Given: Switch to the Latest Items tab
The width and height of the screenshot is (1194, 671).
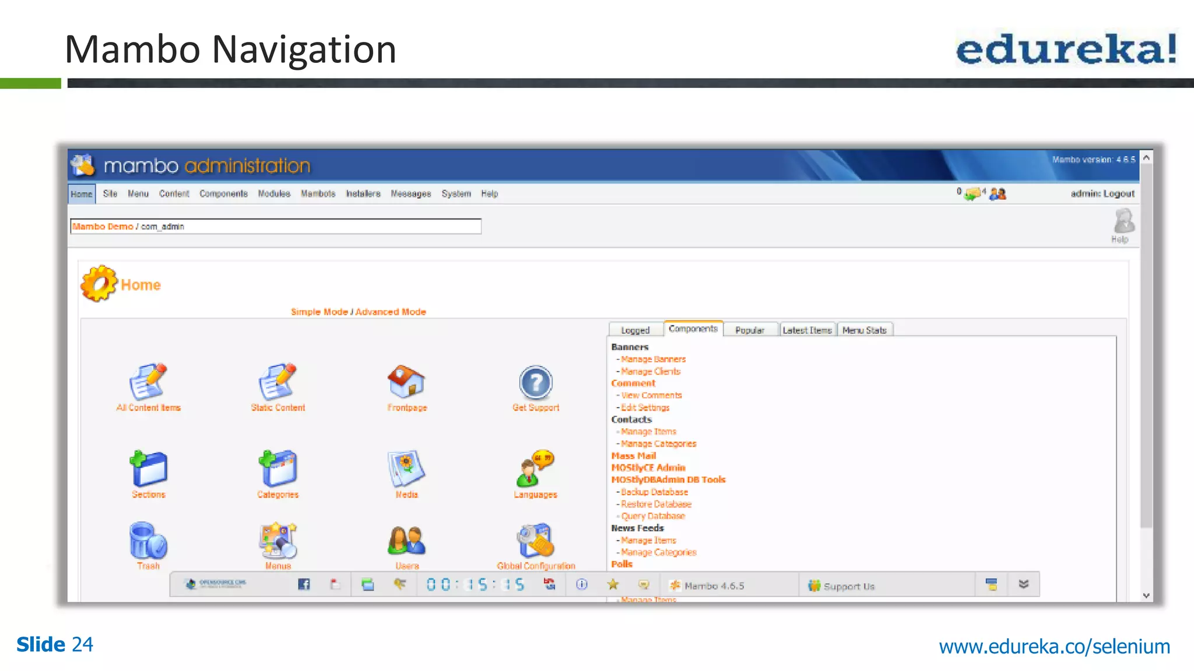Looking at the screenshot, I should coord(807,330).
